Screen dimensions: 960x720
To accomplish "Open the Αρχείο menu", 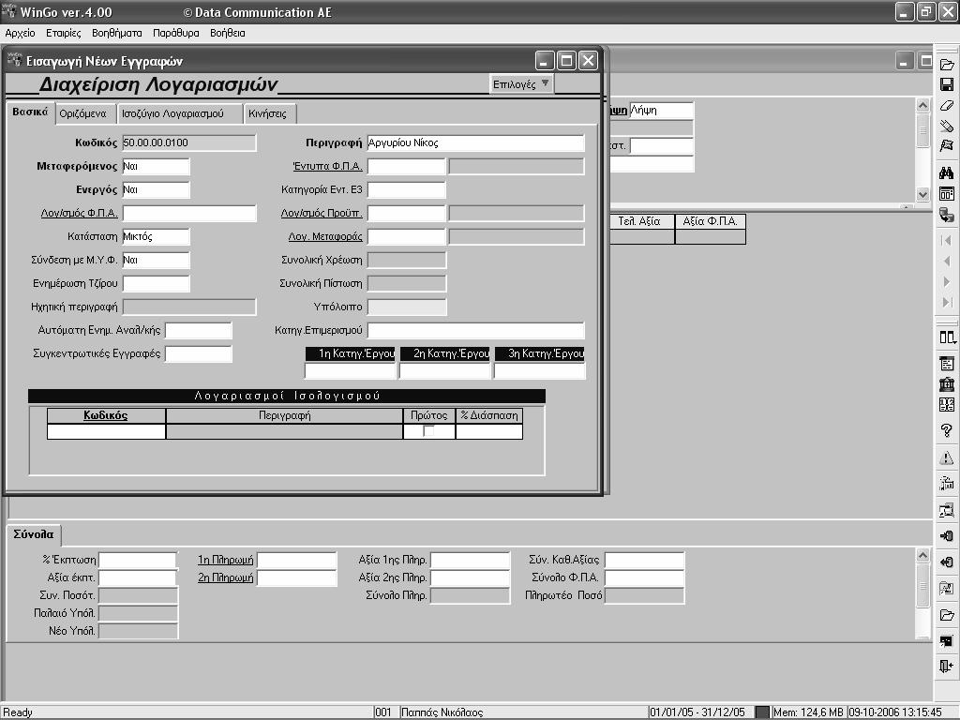I will pos(21,33).
